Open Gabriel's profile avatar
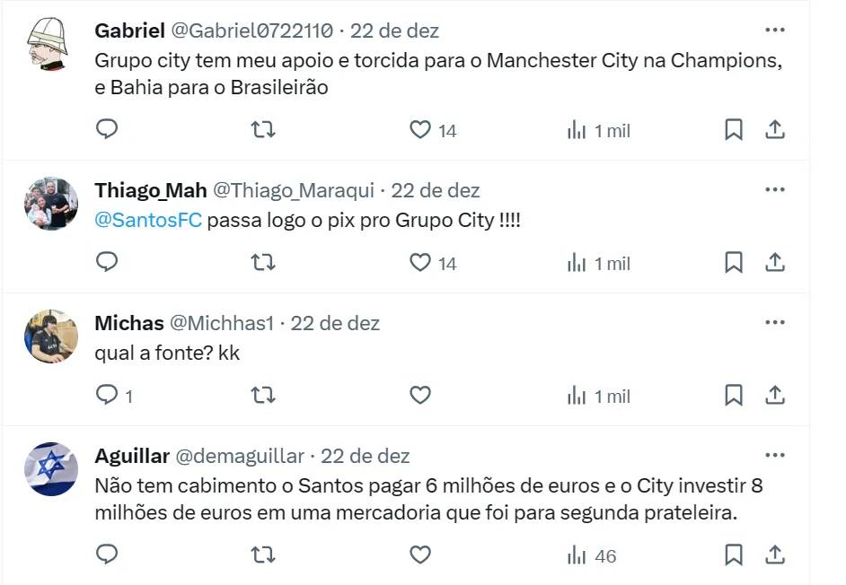The image size is (846, 585). click(52, 42)
